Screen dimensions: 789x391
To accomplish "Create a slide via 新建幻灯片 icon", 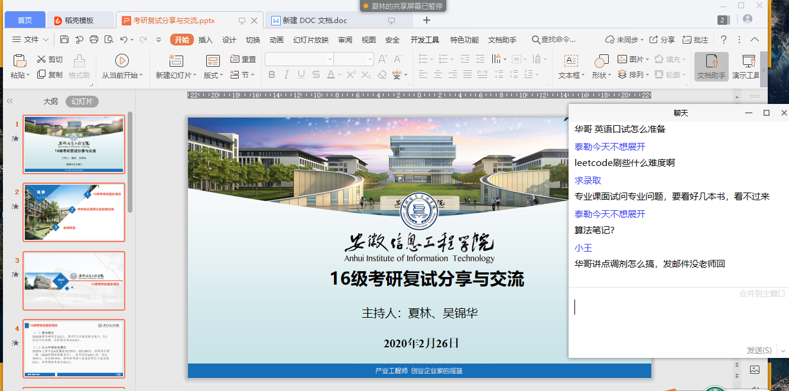I will coord(176,61).
